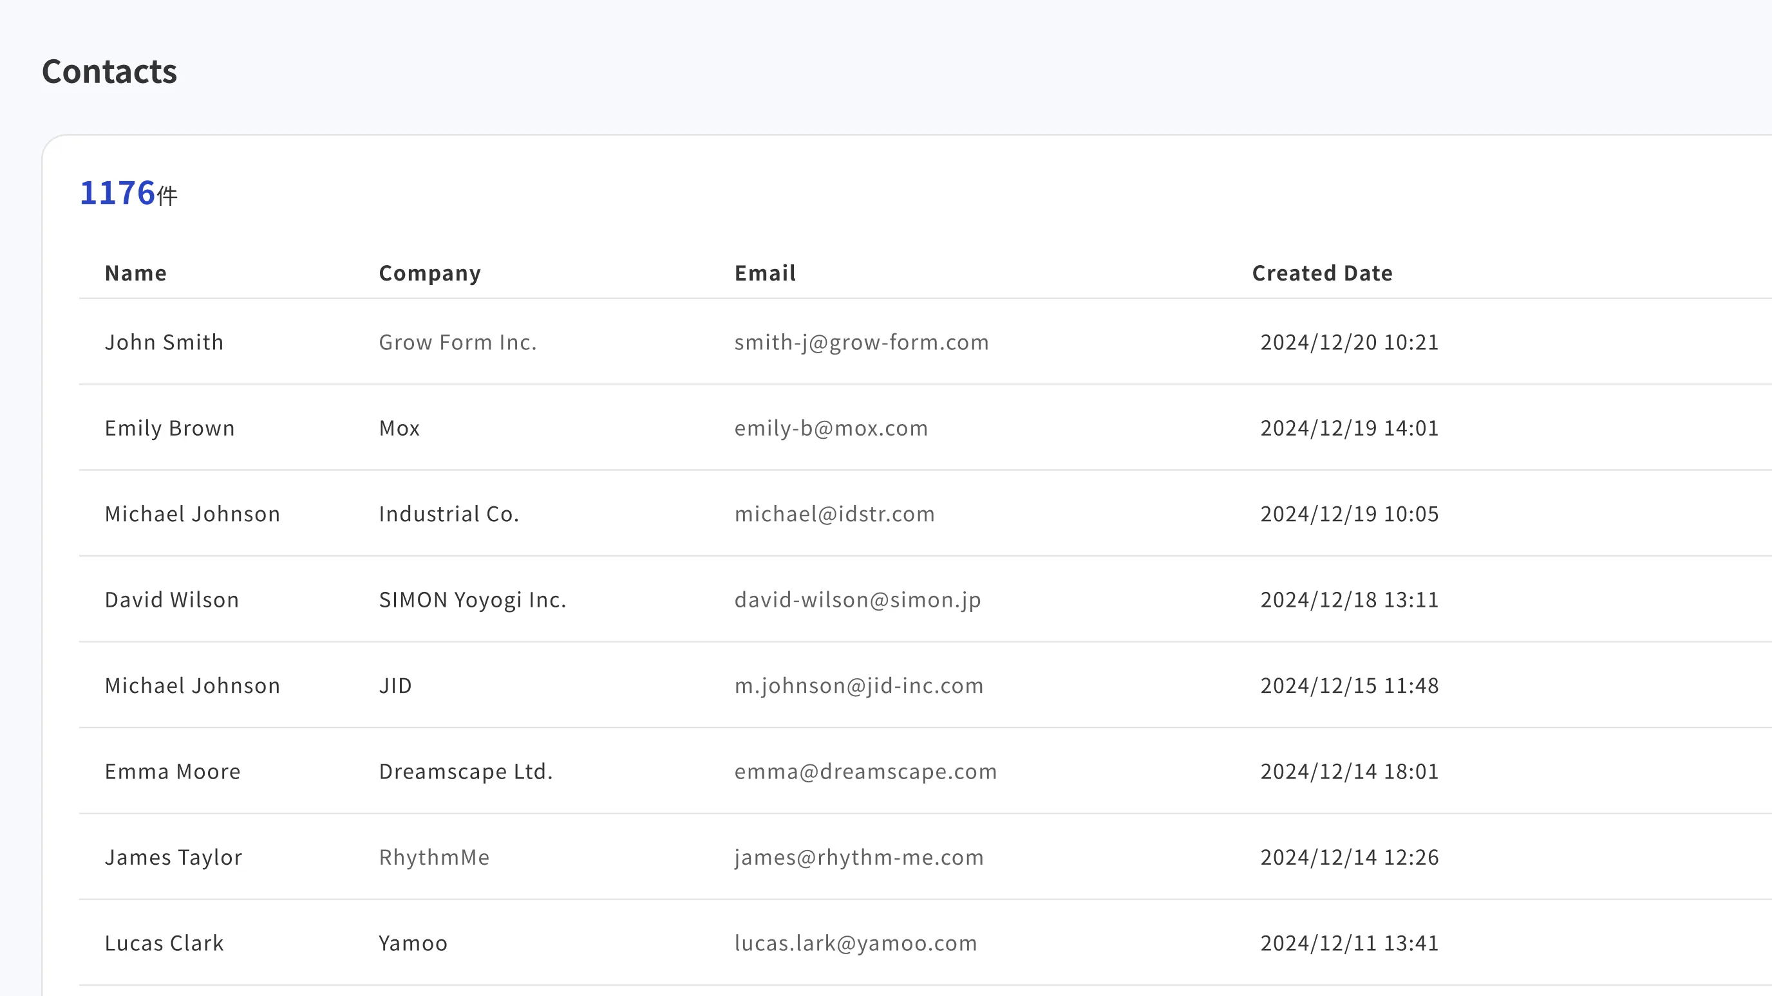
Task: Click email emma@dreamscape.com
Action: [865, 771]
